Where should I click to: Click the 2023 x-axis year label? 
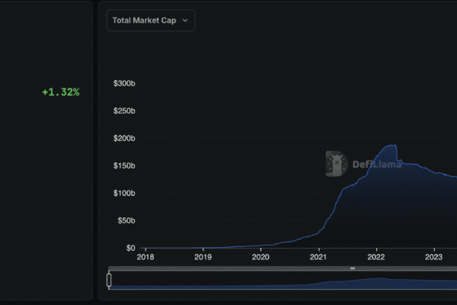click(x=434, y=258)
